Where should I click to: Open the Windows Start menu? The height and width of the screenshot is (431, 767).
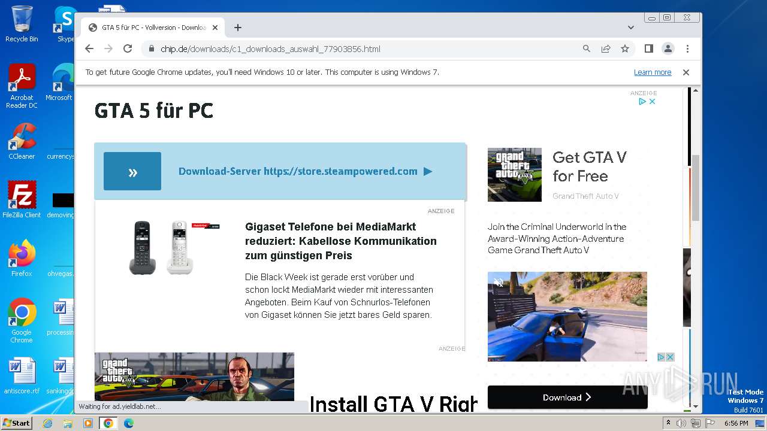17,423
